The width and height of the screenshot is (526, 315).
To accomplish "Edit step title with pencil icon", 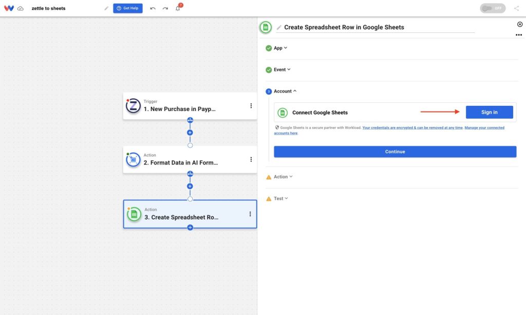I will (x=279, y=28).
